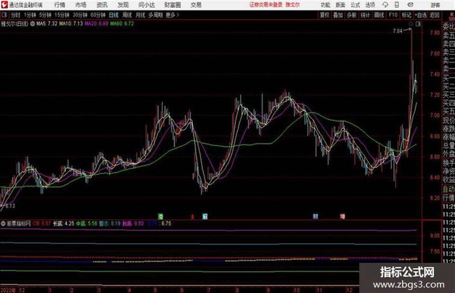Click the green 港 event marker
This screenshot has width=455, height=293.
click(160, 217)
